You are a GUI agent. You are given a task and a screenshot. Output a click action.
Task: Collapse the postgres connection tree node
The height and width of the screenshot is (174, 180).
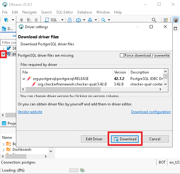coord(4,54)
